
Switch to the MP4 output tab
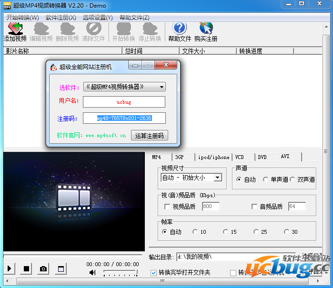pyautogui.click(x=161, y=157)
